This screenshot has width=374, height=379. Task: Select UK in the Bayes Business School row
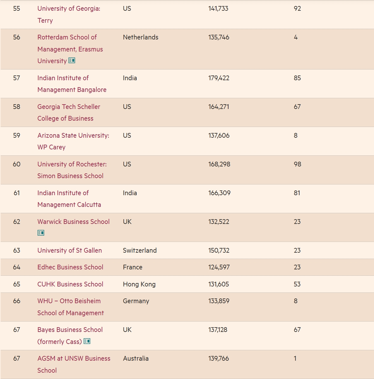[x=127, y=330]
